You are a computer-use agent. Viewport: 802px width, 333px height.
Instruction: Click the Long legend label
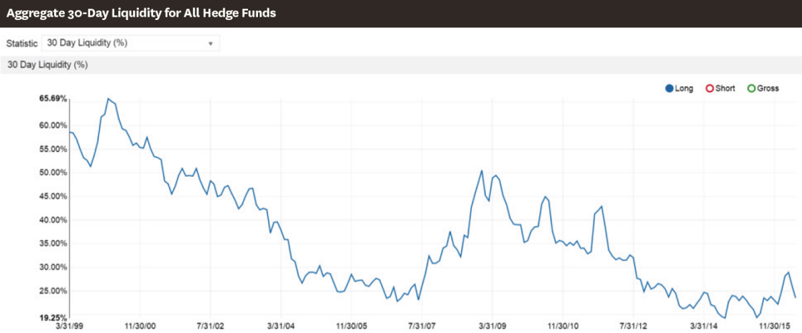684,88
